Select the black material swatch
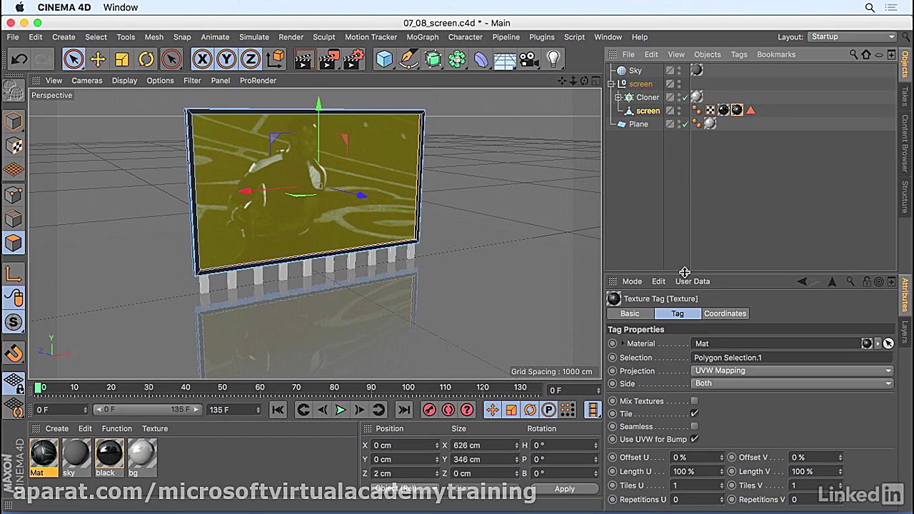This screenshot has width=914, height=514. 109,454
